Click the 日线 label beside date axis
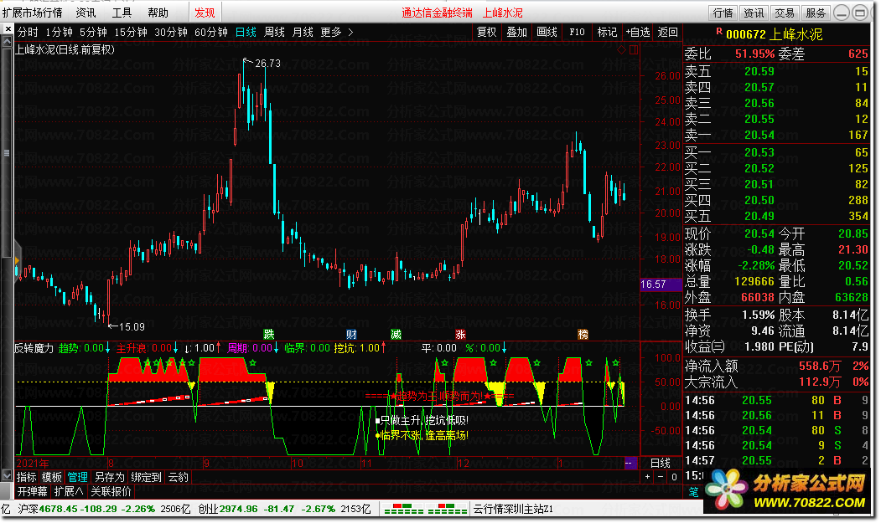881x523 pixels. click(661, 463)
